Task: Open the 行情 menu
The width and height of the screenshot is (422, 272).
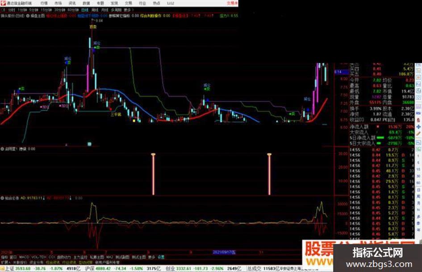Action: point(44,3)
